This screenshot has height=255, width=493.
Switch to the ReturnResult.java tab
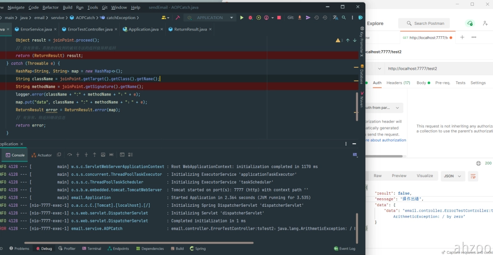(x=190, y=29)
